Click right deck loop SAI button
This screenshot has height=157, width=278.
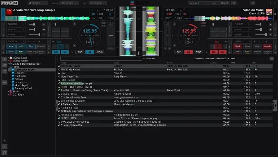pyautogui.click(x=222, y=52)
